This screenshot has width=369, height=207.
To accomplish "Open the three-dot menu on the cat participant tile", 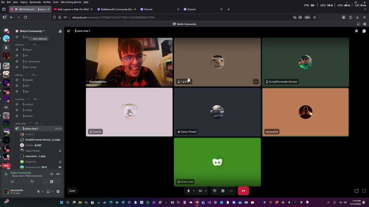I will pos(256,82).
